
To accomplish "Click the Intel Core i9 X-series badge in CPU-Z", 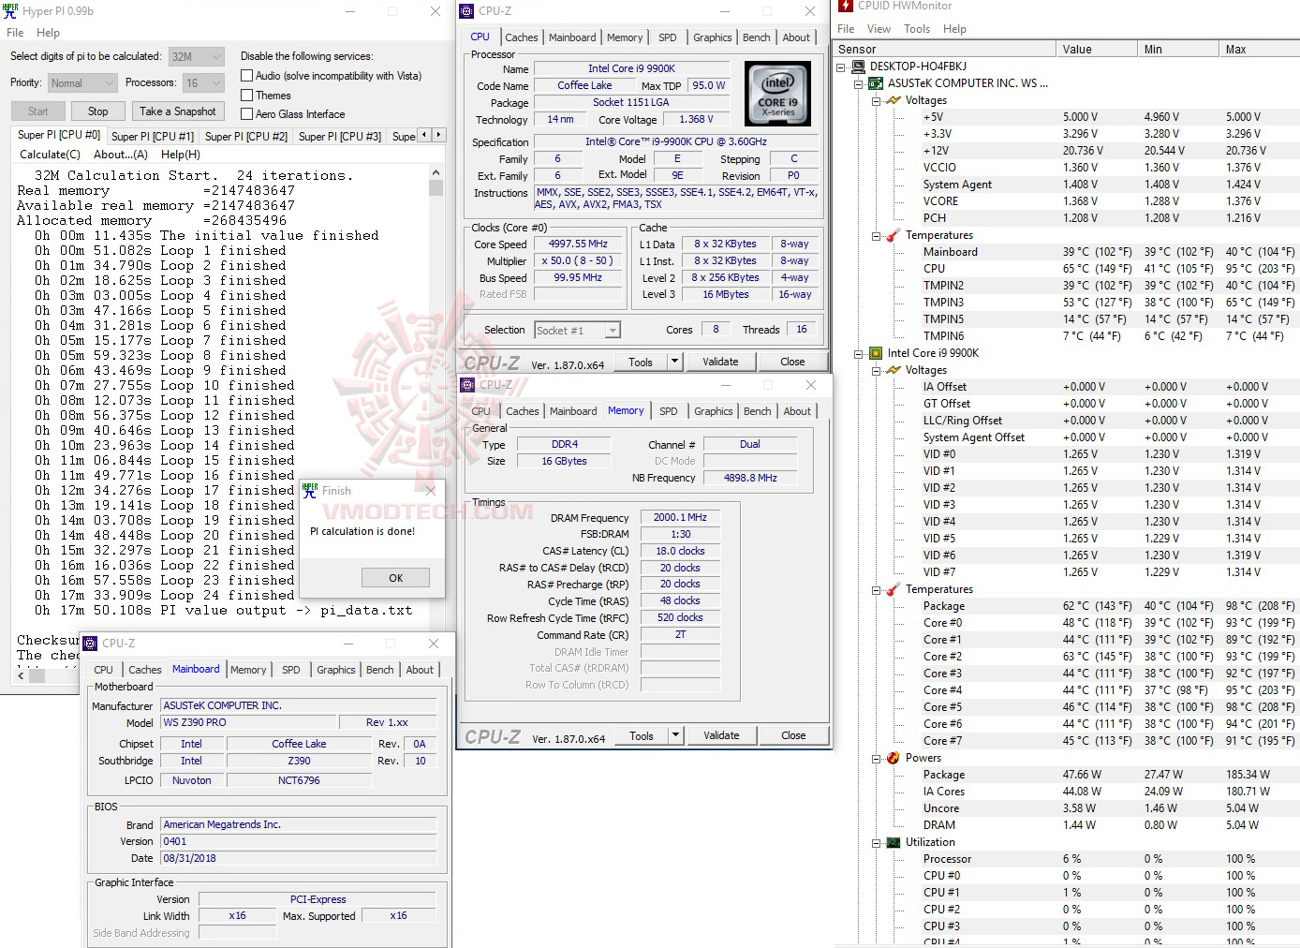I will 777,93.
